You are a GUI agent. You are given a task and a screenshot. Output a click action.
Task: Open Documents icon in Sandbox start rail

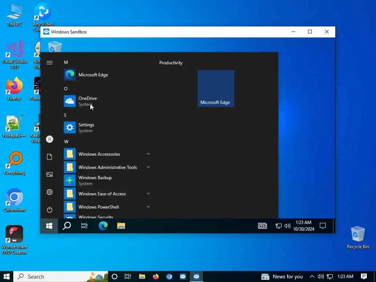[50, 157]
